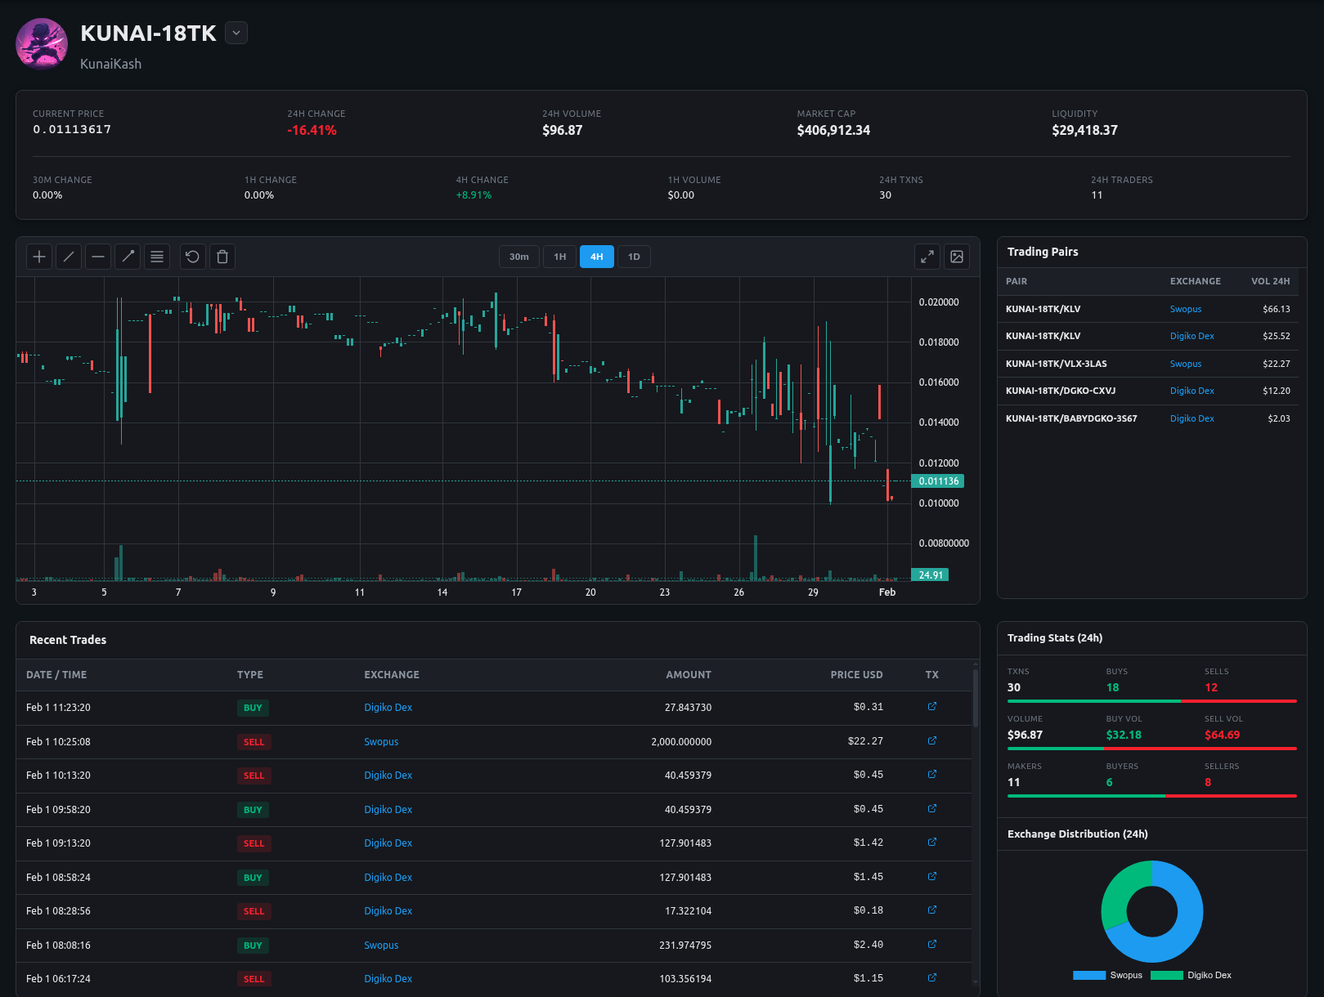The image size is (1324, 997).
Task: Open the add indicator tool
Action: [38, 257]
